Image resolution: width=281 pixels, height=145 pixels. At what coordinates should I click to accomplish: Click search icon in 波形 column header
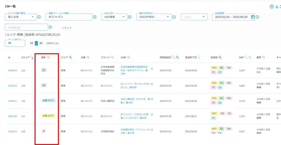[48, 57]
